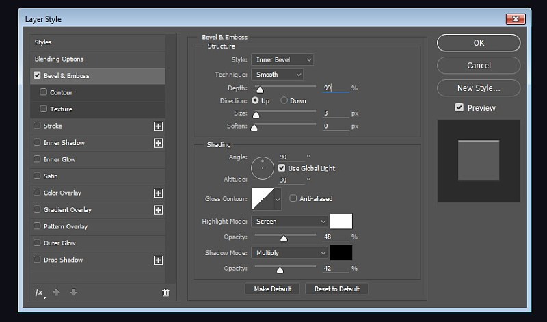The image size is (547, 322).
Task: Move effect down with the down arrow
Action: (73, 292)
